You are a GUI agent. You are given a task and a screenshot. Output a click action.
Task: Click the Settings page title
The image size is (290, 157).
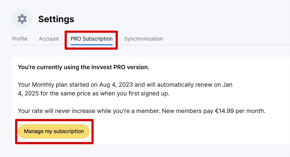56,19
